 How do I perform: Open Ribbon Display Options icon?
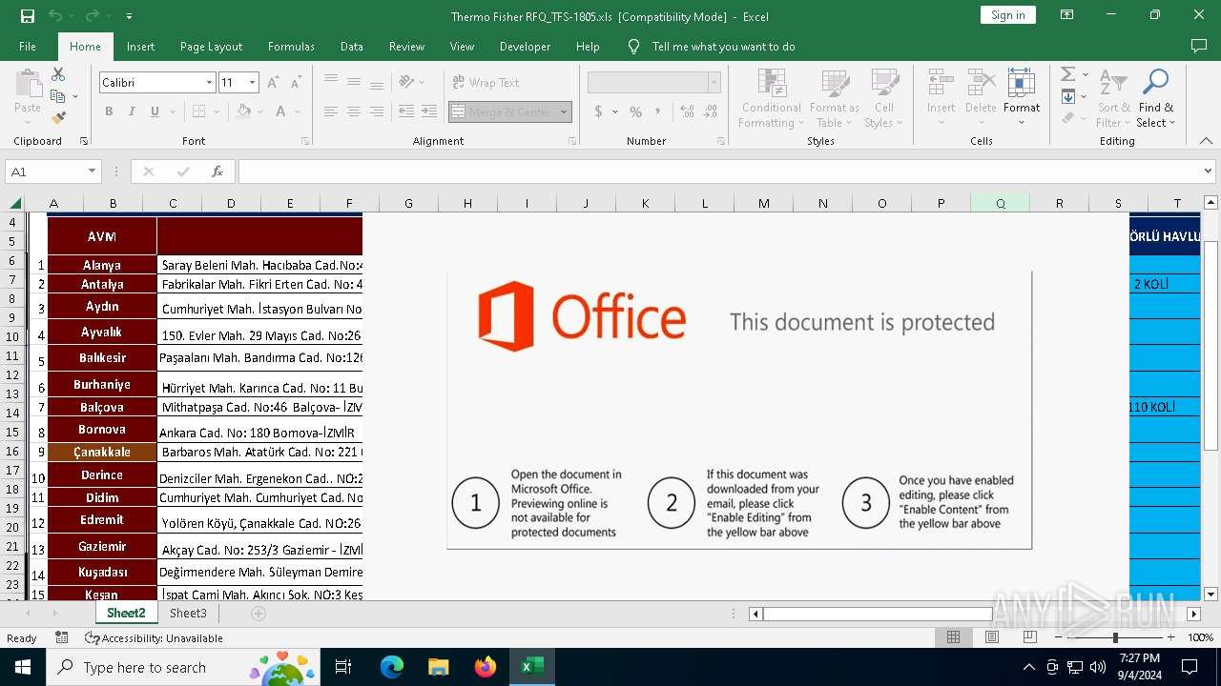click(x=1066, y=15)
